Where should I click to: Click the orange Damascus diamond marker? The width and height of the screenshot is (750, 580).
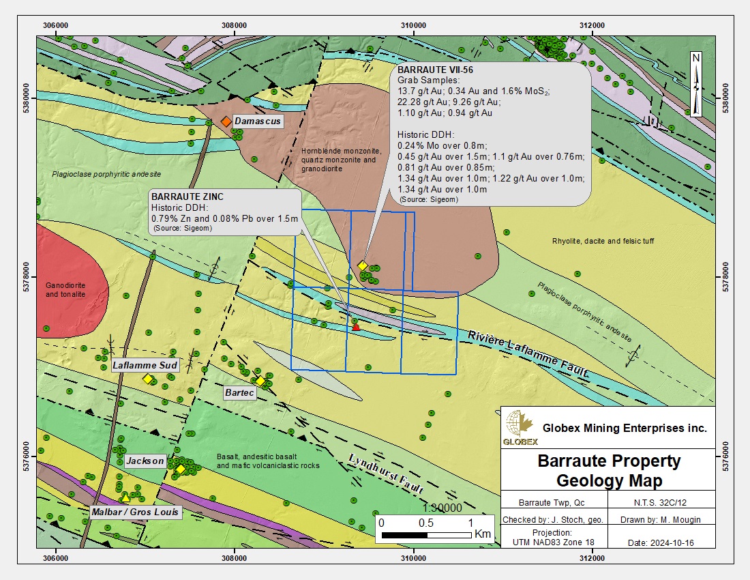tap(226, 121)
